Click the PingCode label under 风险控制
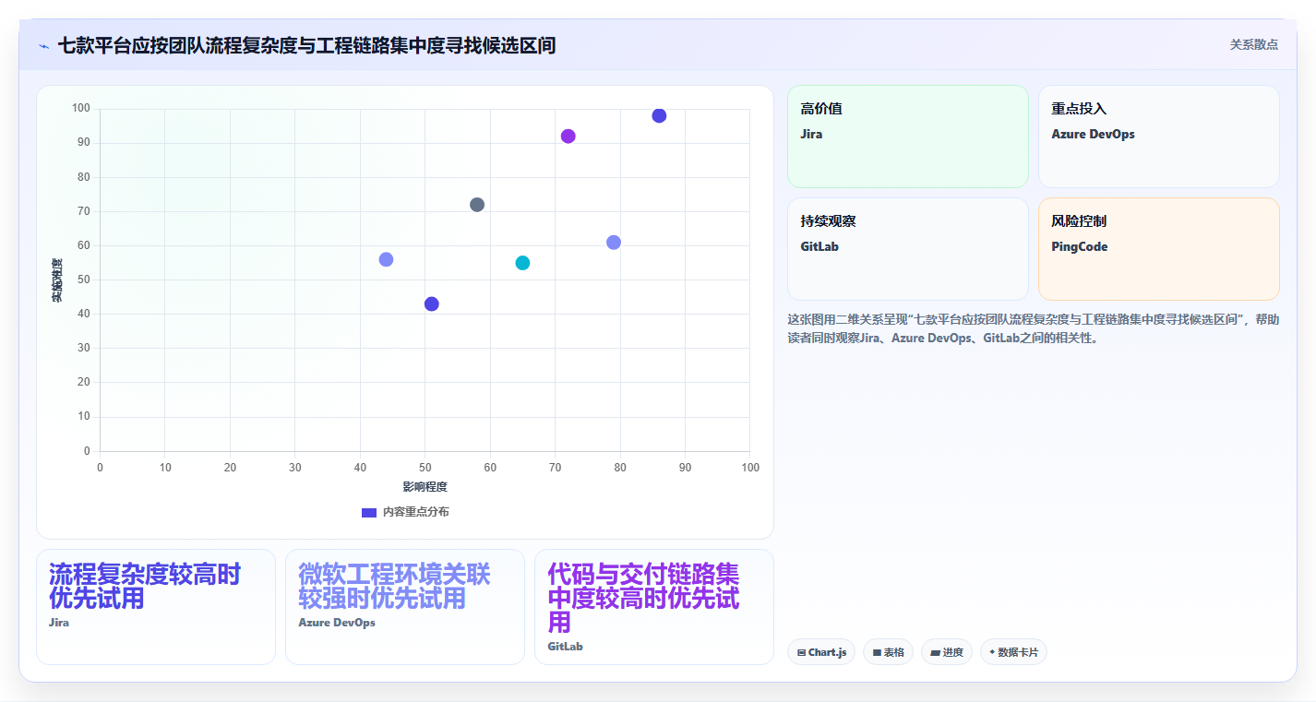Screen dimensions: 1316x702 [1080, 247]
